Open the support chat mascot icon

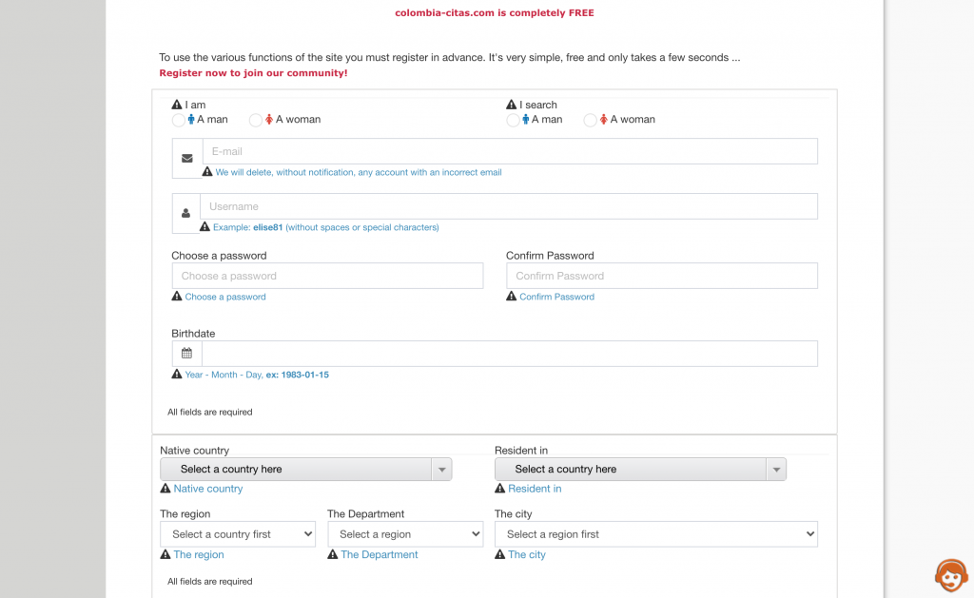coord(951,575)
